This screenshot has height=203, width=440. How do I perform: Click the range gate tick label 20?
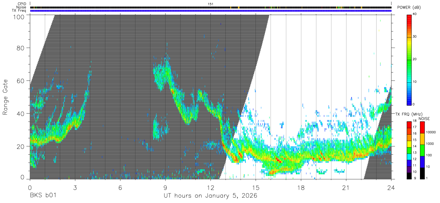pyautogui.click(x=20, y=146)
